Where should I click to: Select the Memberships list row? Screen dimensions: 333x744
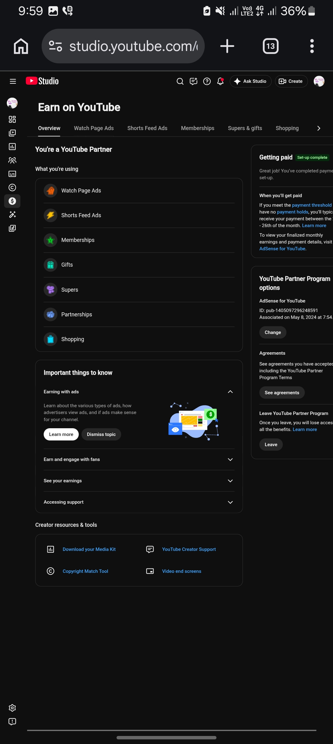pos(139,240)
